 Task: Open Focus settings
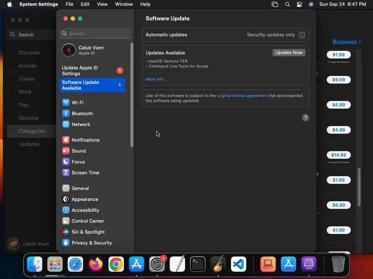coord(74,162)
